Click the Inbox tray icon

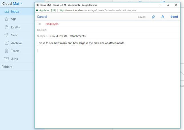(x=7, y=11)
